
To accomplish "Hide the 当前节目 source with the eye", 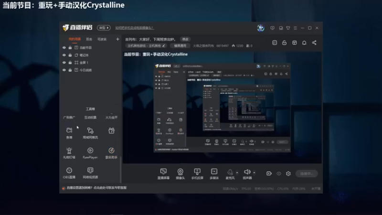I will (x=64, y=47).
